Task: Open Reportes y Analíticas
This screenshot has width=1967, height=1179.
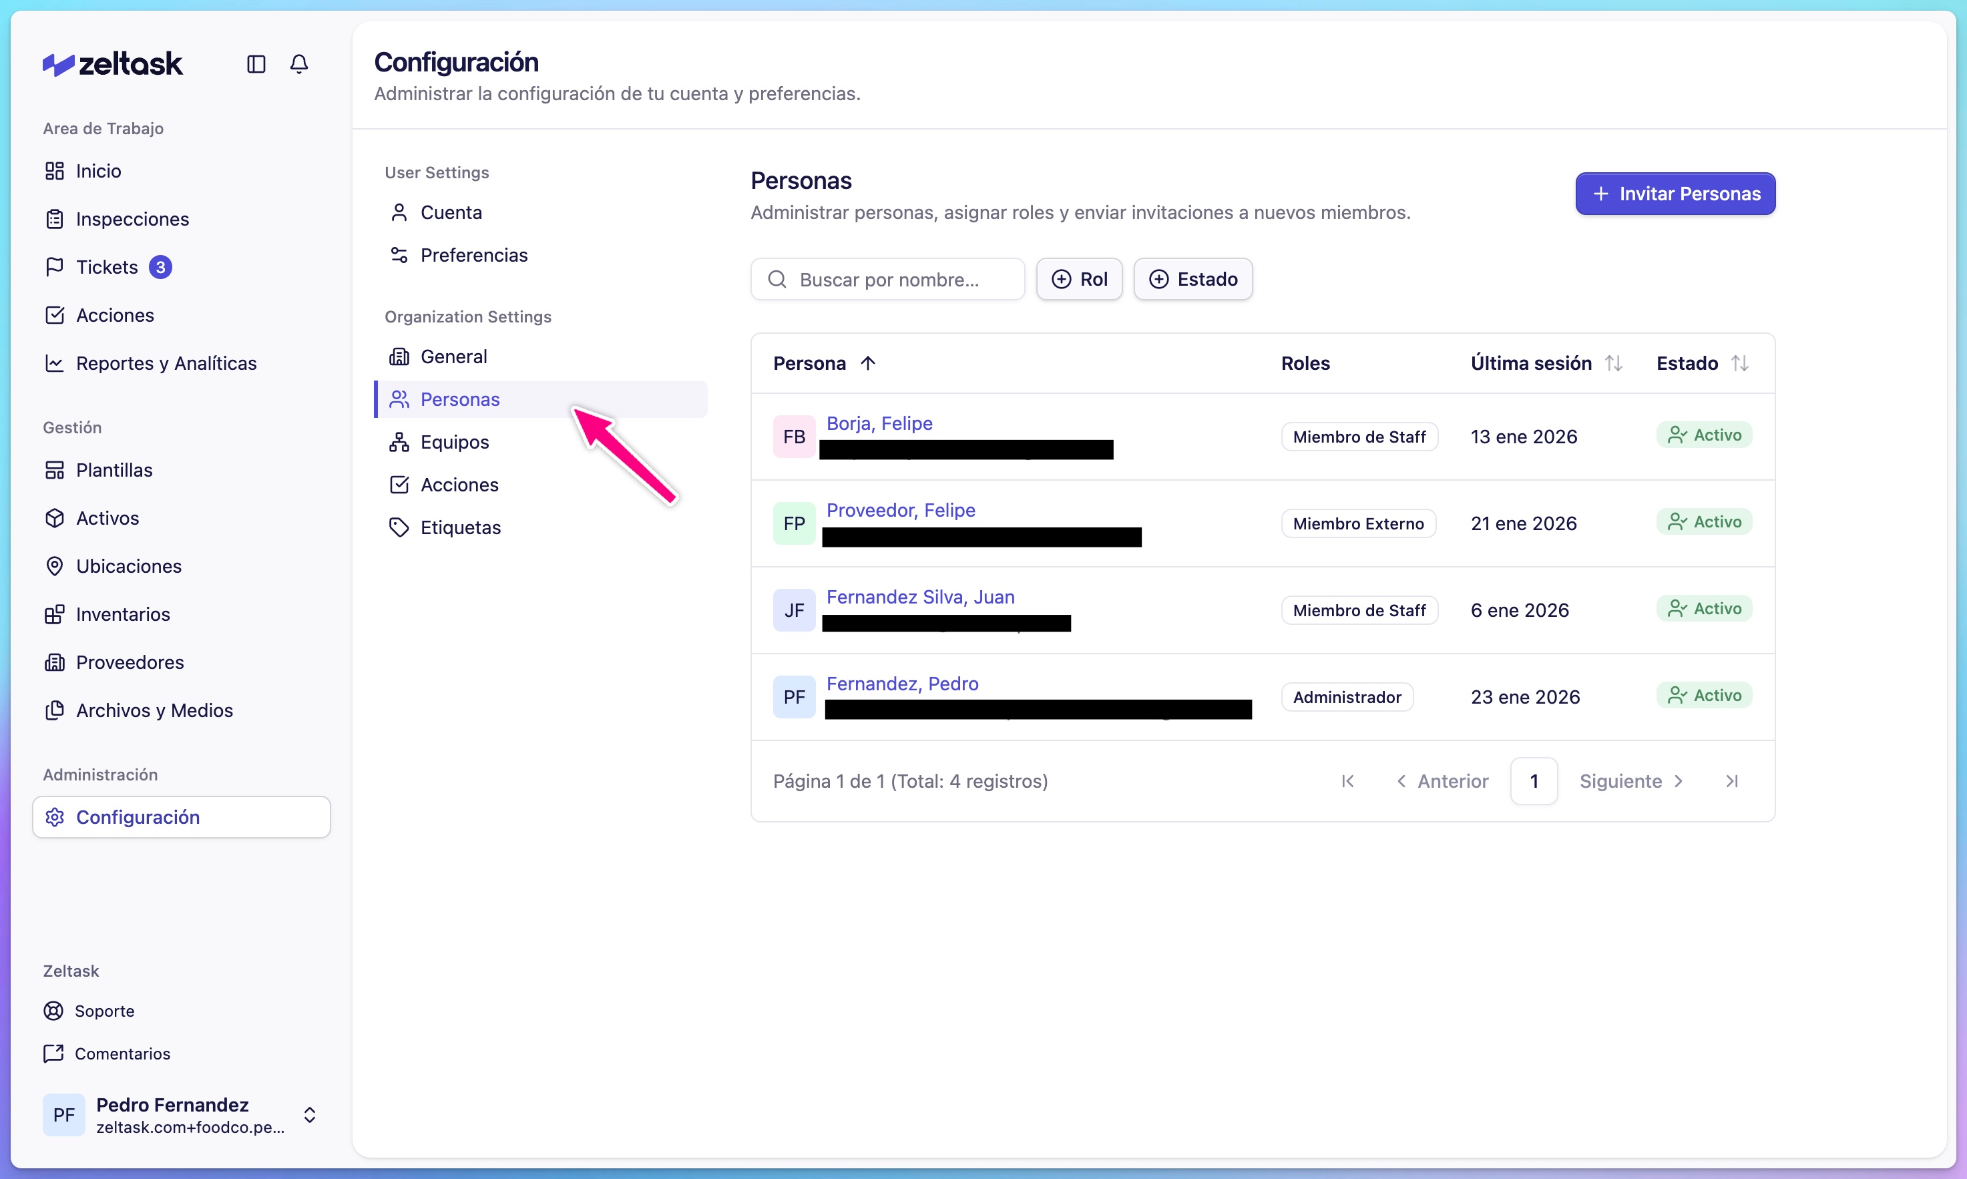Action: click(166, 363)
